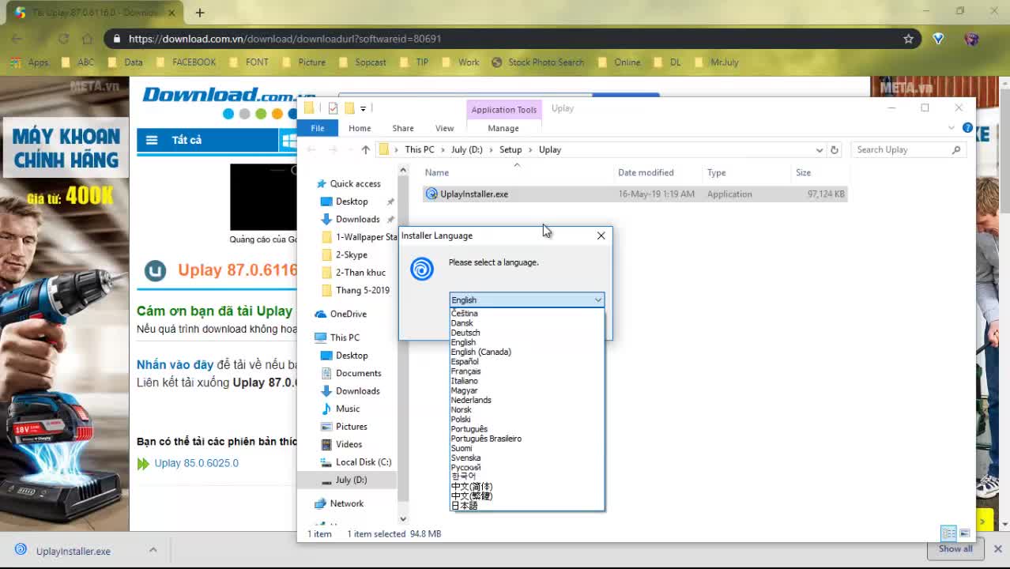The width and height of the screenshot is (1010, 569).
Task: Open Stock Photo Search bookmark
Action: point(537,62)
